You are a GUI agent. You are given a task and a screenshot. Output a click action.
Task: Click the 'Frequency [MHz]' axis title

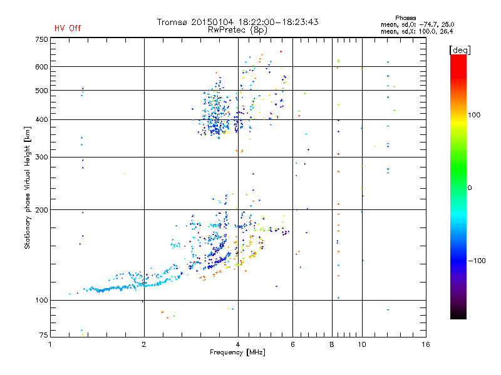[237, 352]
